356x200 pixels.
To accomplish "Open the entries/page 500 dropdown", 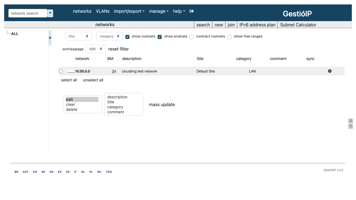I will click(96, 49).
